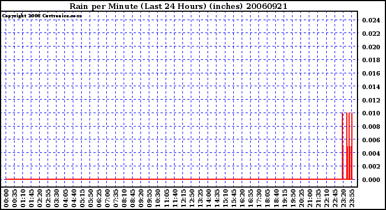The image size is (386, 210).
Task: Click the 06:25 time axis label
Action: (x=99, y=198)
